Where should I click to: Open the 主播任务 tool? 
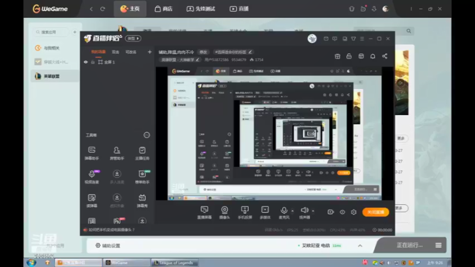(x=142, y=153)
